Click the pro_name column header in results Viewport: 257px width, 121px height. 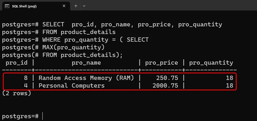(x=86, y=63)
